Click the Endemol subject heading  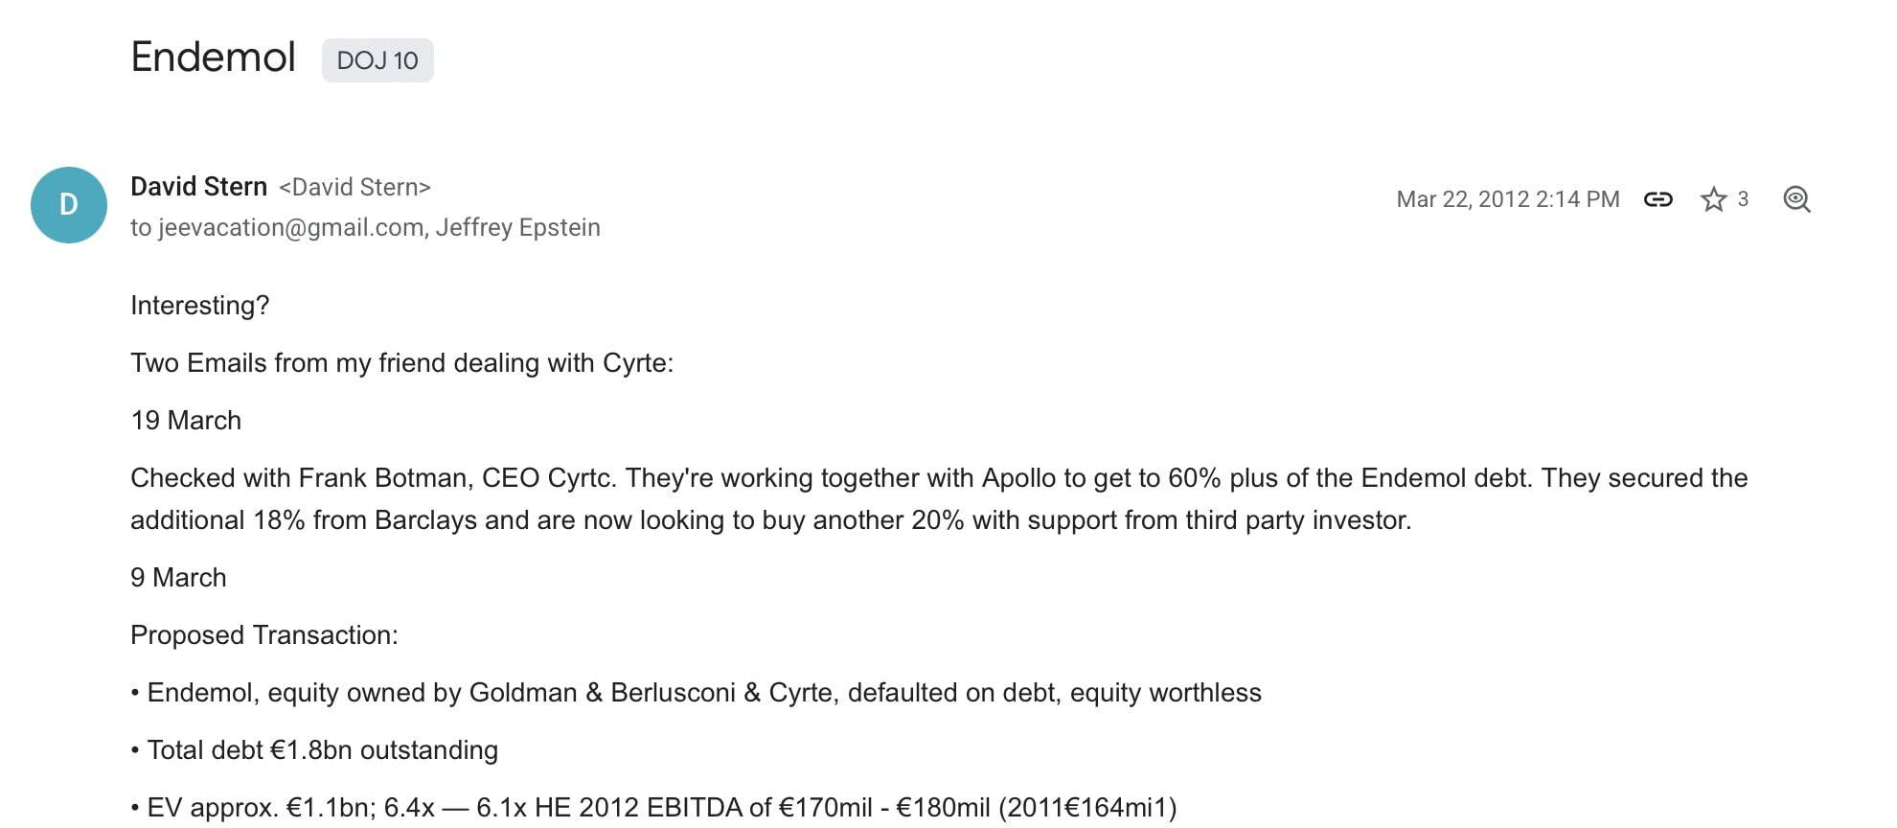click(x=213, y=57)
